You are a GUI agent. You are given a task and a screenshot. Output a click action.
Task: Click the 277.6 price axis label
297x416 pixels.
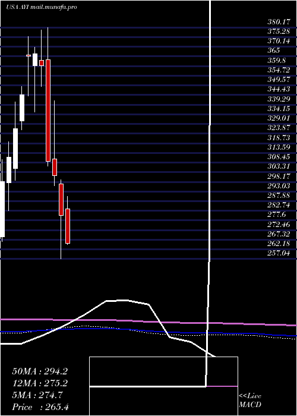point(277,215)
